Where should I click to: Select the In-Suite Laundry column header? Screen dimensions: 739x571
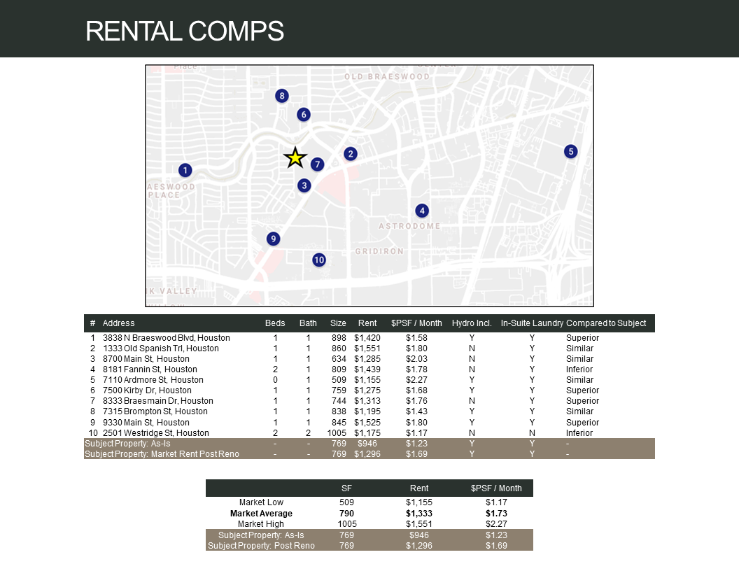tap(532, 323)
